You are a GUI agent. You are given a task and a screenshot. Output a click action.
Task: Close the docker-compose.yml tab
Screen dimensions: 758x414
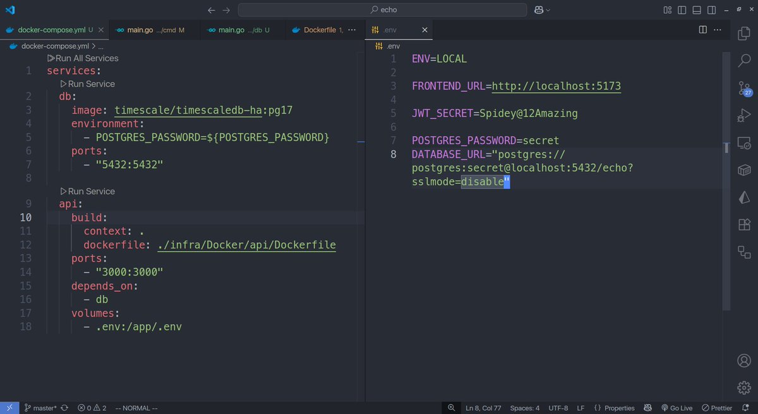click(x=100, y=30)
